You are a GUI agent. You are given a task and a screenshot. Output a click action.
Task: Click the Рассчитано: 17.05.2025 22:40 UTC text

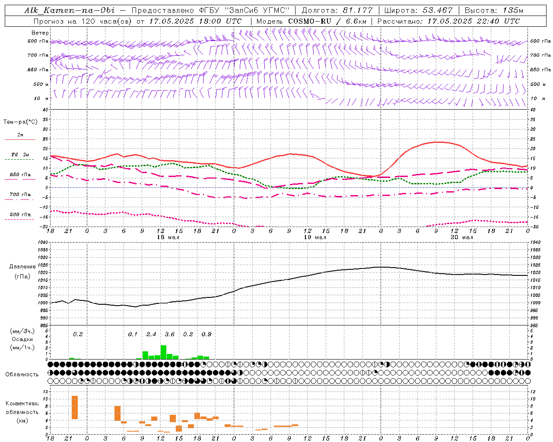pos(448,21)
